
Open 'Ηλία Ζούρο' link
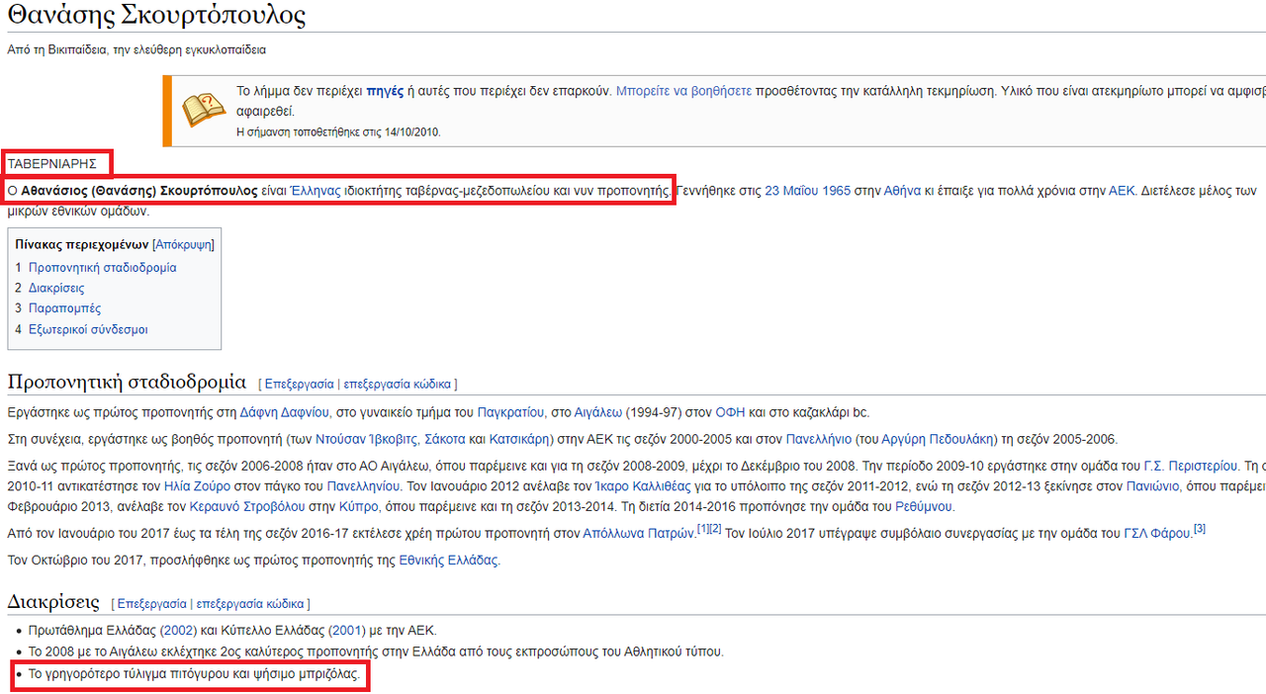198,485
